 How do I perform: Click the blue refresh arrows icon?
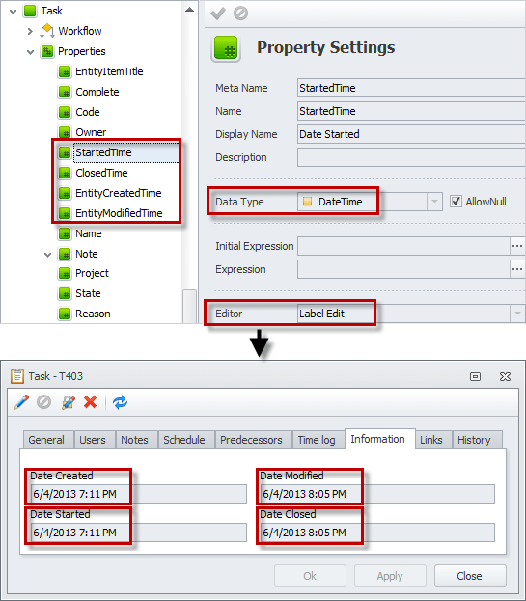coord(120,402)
